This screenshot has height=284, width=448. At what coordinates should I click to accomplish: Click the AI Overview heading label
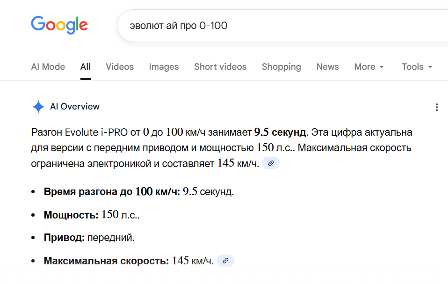coord(75,107)
